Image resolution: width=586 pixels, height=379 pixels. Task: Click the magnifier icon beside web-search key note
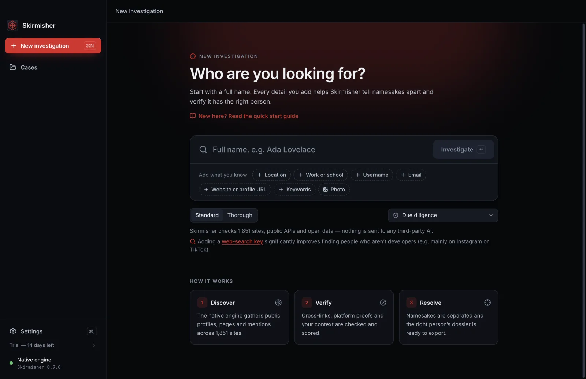193,241
